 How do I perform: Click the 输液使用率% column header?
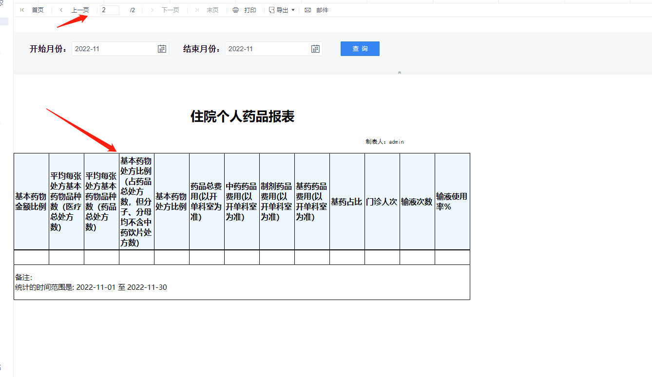pos(452,202)
